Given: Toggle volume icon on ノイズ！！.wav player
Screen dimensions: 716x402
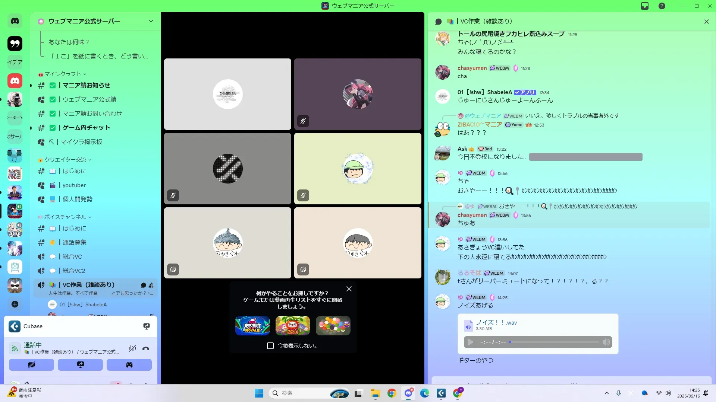Looking at the screenshot, I should pos(606,342).
